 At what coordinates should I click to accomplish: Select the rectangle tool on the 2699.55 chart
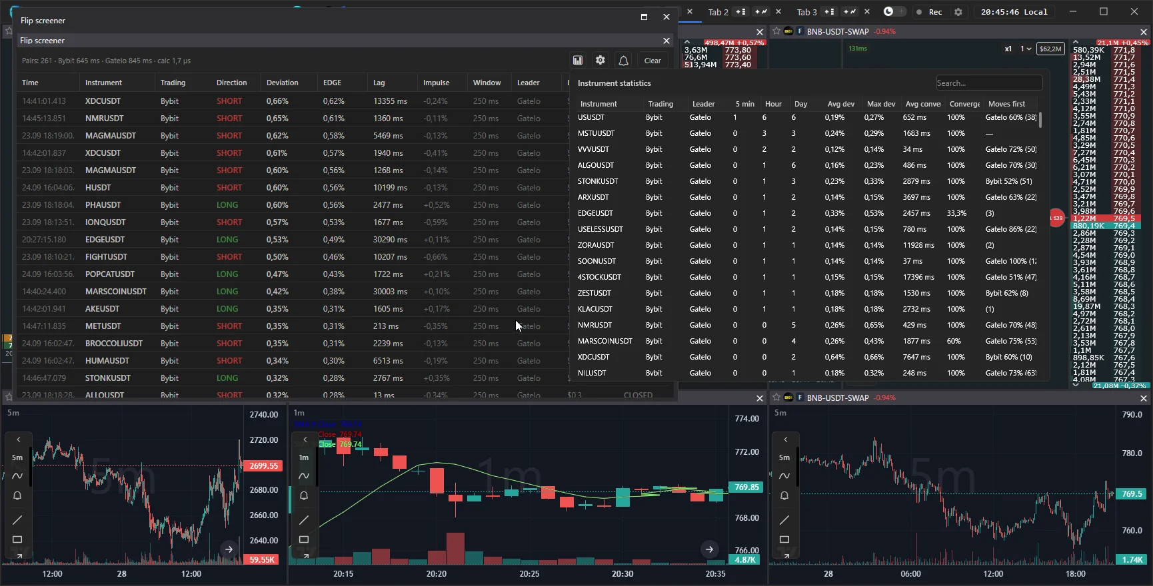17,539
